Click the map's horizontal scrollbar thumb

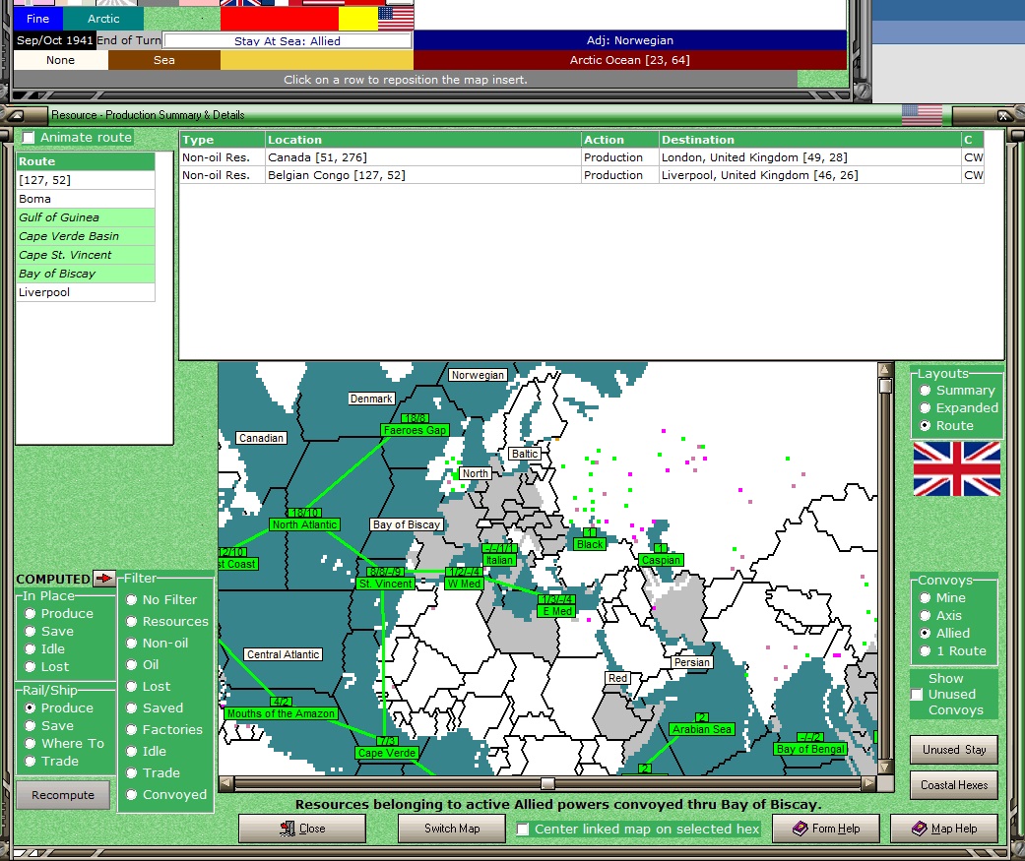(x=547, y=783)
